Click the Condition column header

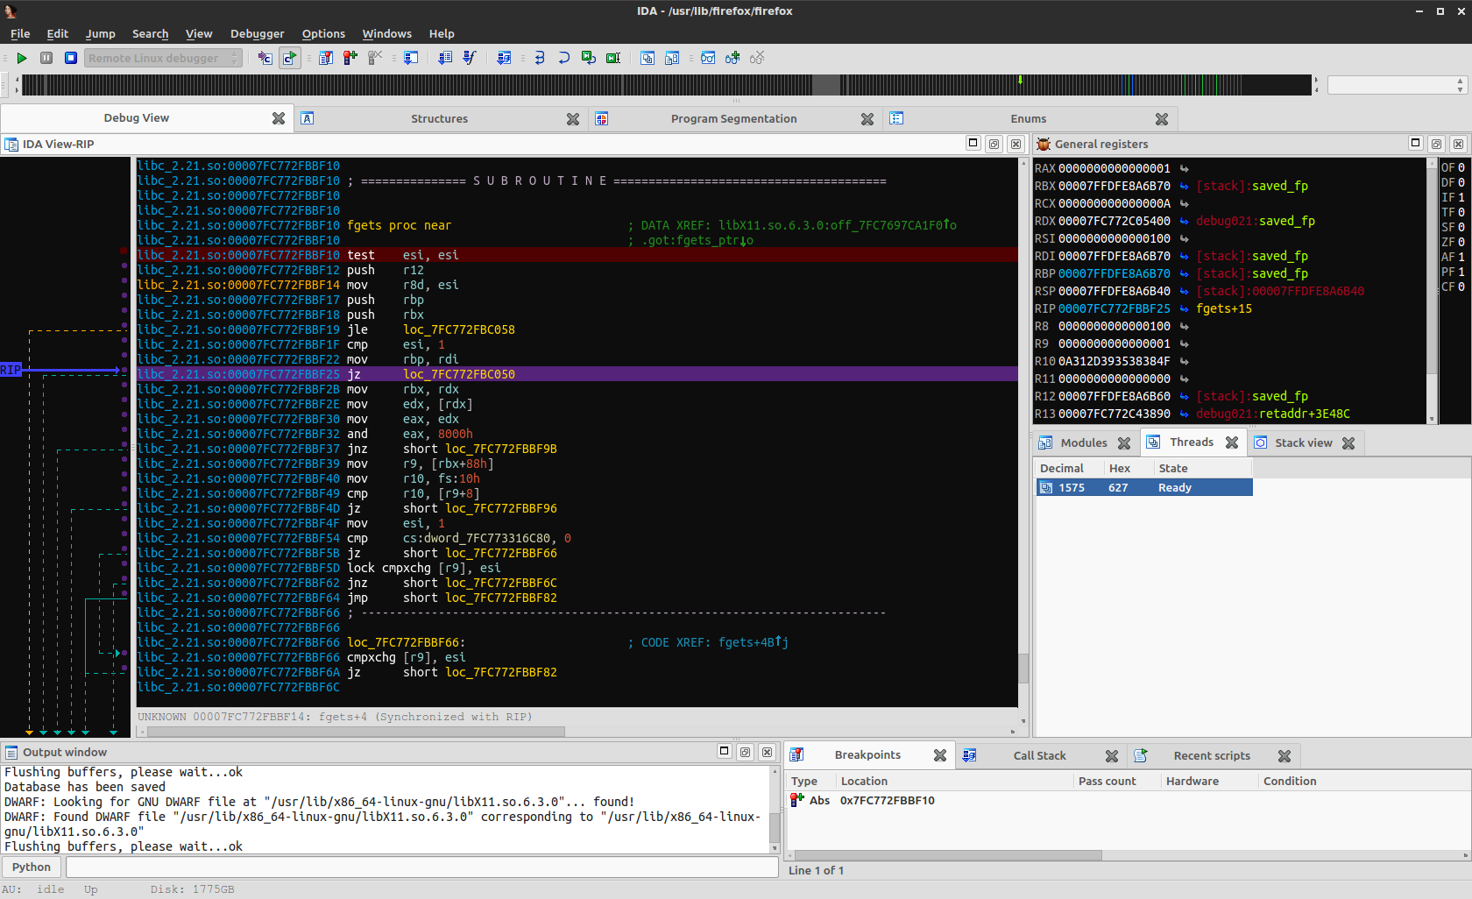coord(1290,781)
